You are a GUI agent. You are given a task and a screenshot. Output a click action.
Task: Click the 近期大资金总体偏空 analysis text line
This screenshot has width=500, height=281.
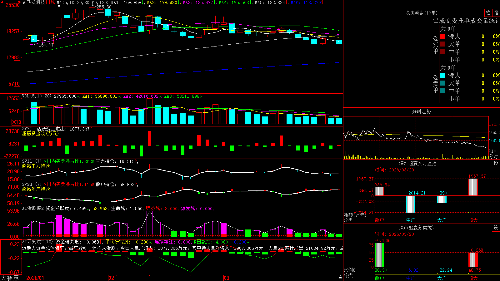pos(183,248)
